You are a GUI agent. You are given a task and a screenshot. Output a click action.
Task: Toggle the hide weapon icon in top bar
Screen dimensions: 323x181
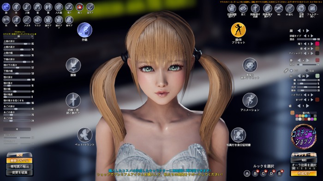(x=255, y=8)
